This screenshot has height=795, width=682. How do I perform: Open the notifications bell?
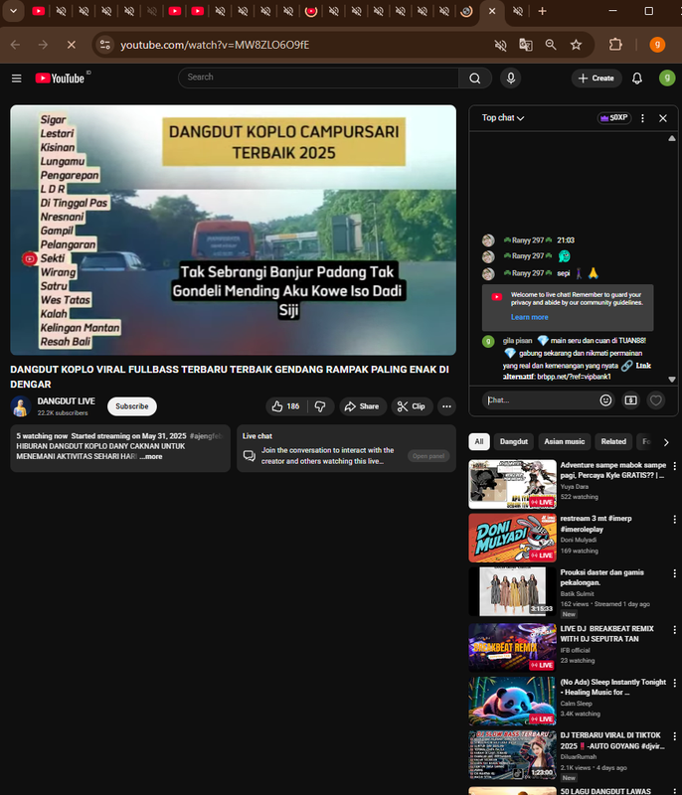(x=637, y=79)
